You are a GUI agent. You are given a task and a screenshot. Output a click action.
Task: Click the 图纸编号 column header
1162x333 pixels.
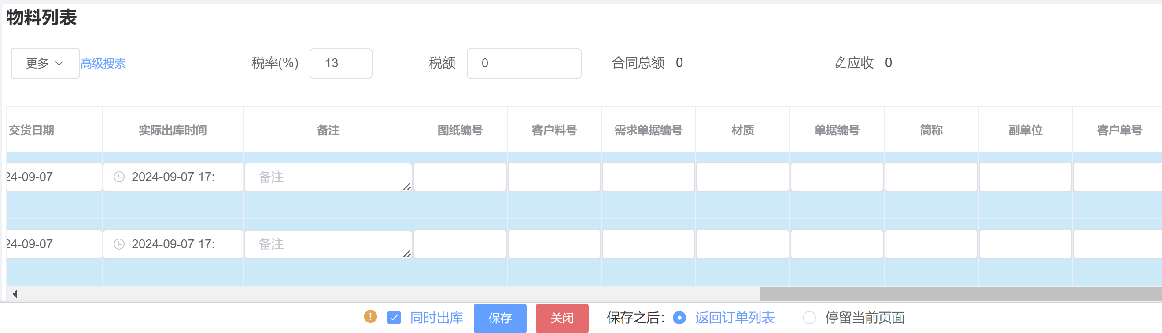pos(460,130)
